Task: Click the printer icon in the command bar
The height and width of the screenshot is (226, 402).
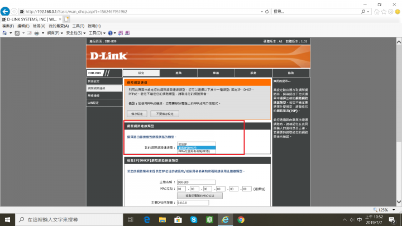Action: (x=37, y=33)
